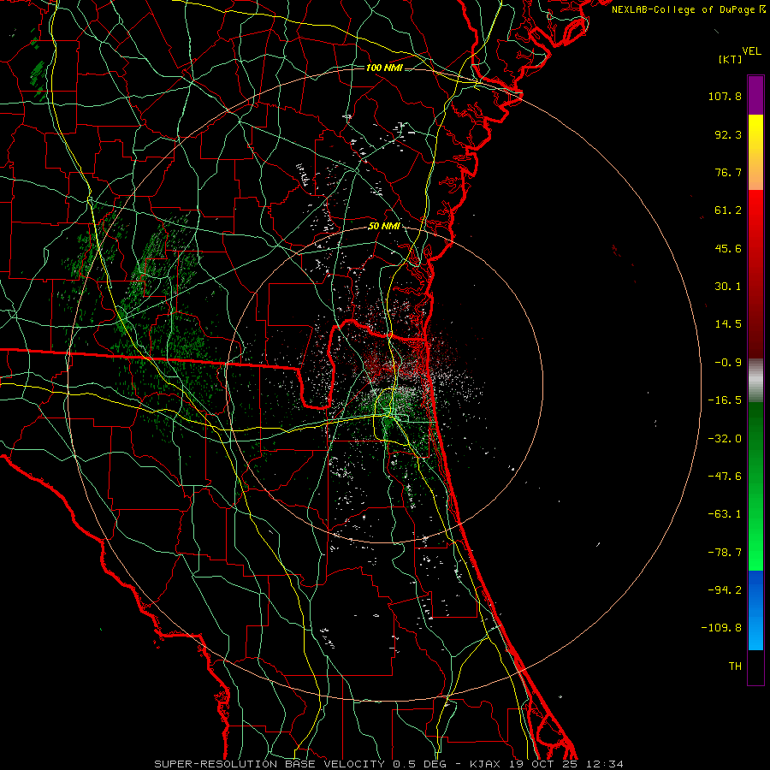Viewport: 770px width, 770px height.
Task: Click the -32.0 velocity scale value
Action: point(725,439)
